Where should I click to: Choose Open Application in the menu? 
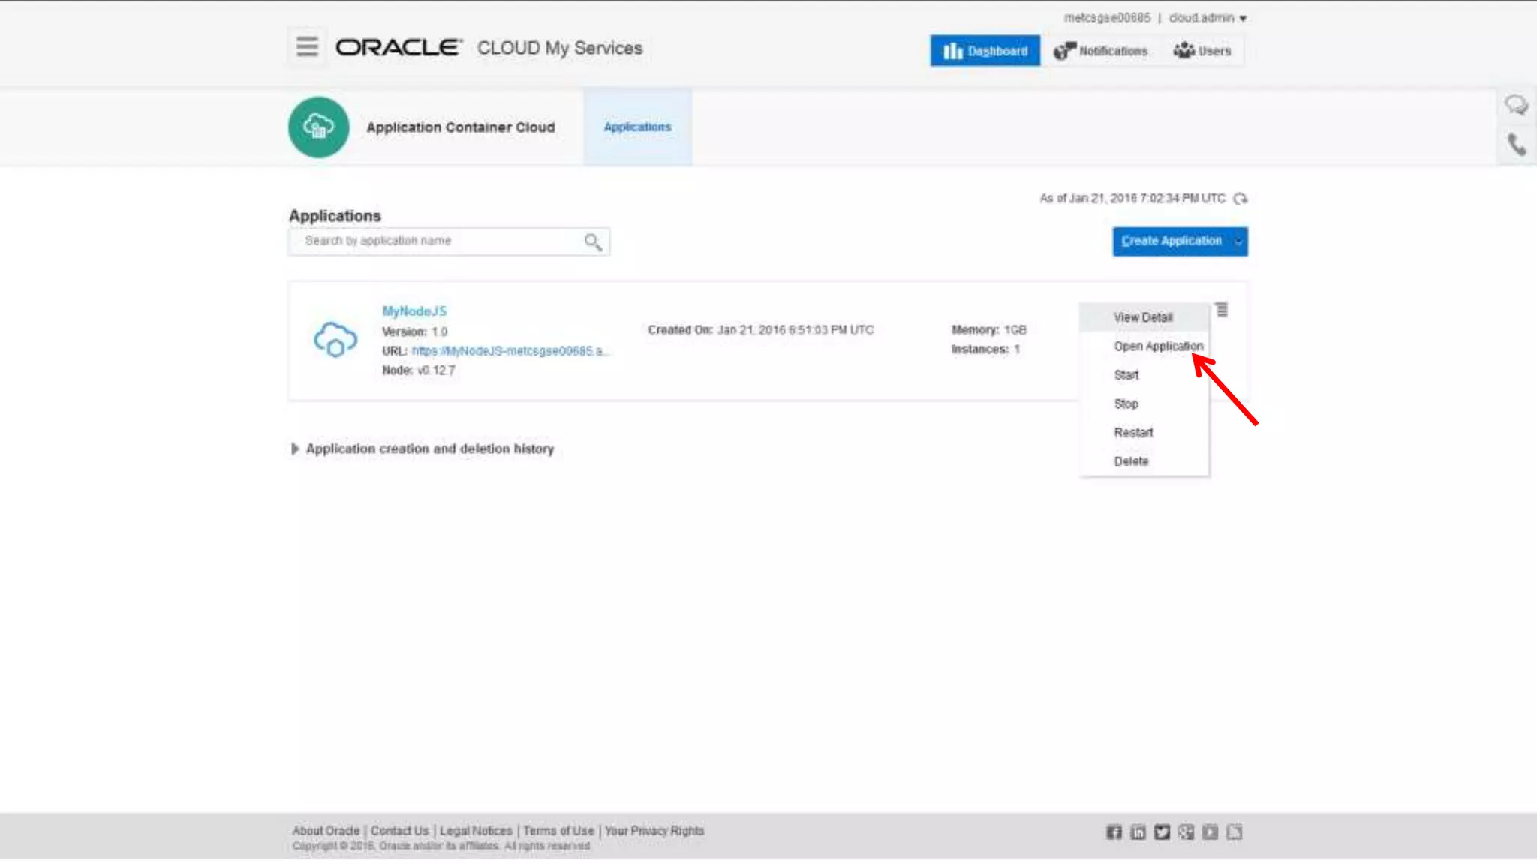(1144, 346)
